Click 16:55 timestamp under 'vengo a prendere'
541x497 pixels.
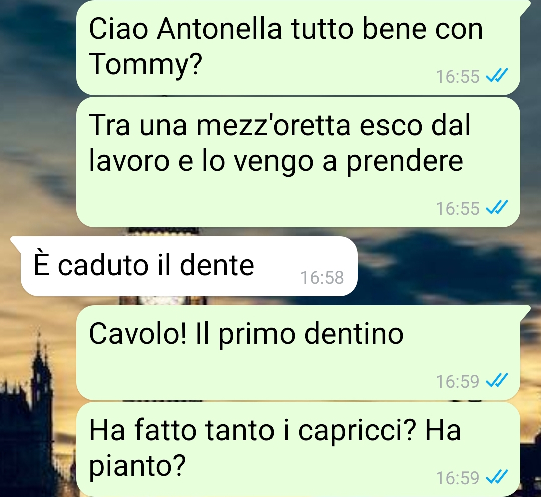pyautogui.click(x=457, y=208)
